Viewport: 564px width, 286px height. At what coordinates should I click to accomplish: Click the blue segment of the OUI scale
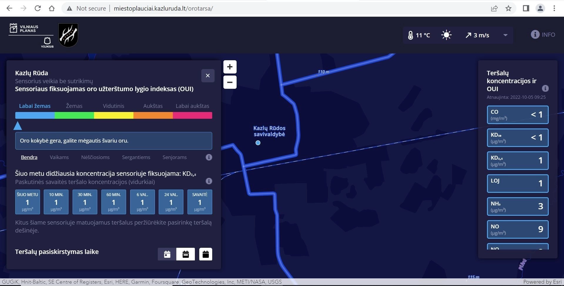click(x=35, y=115)
